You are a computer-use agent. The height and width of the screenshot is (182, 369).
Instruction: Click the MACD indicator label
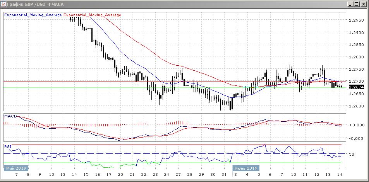[10, 116]
